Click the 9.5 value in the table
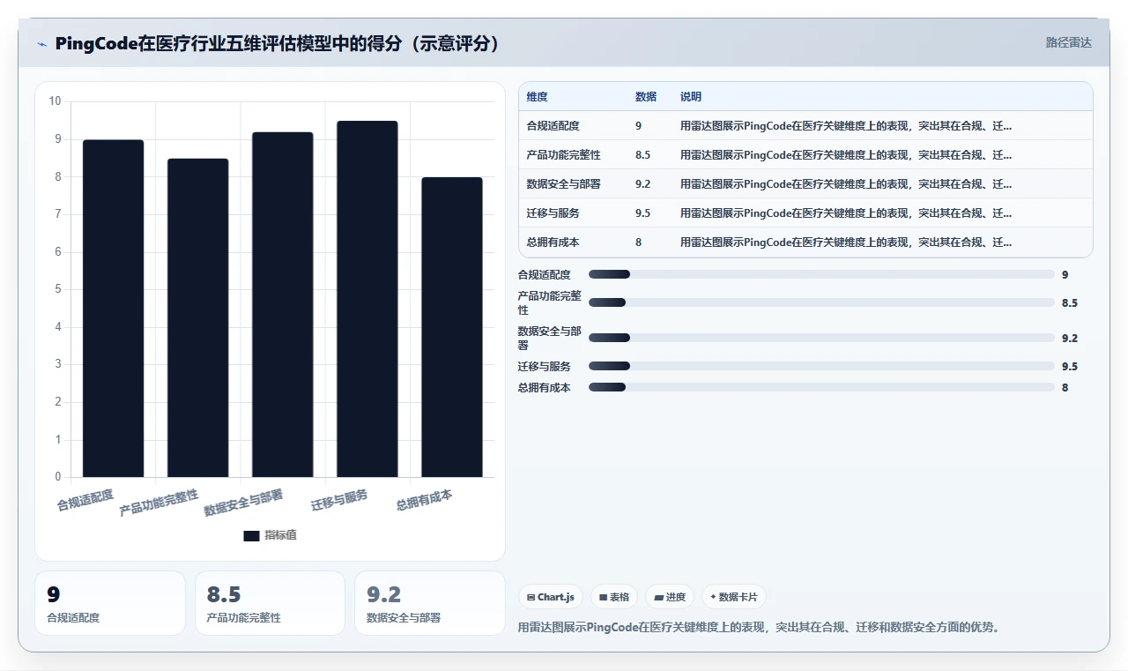The height and width of the screenshot is (671, 1128). tap(643, 213)
